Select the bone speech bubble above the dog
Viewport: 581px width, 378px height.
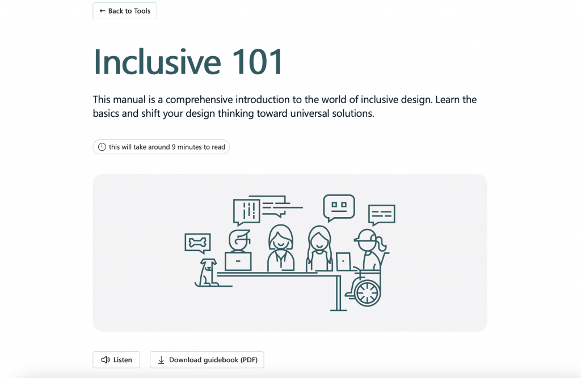coord(197,243)
